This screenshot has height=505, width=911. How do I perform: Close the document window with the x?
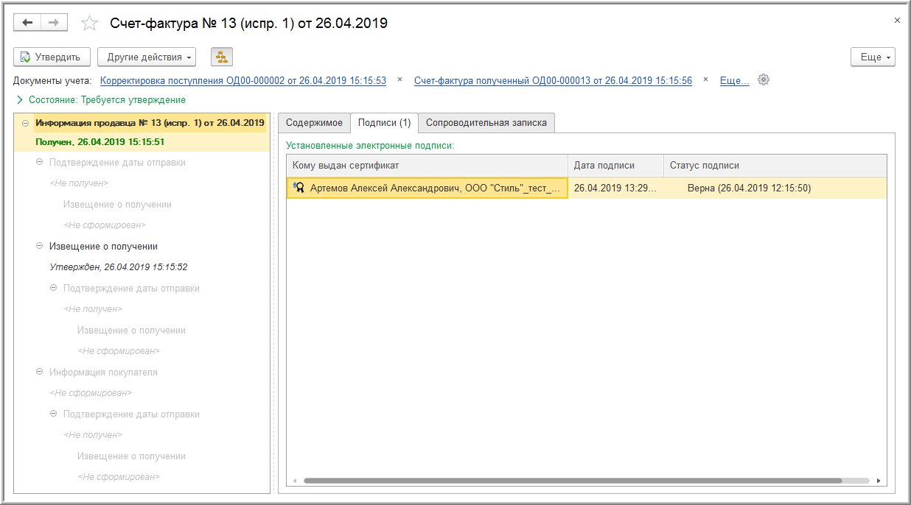click(897, 21)
